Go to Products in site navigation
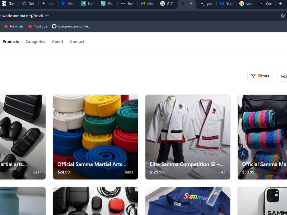Image resolution: width=287 pixels, height=215 pixels. click(x=11, y=42)
